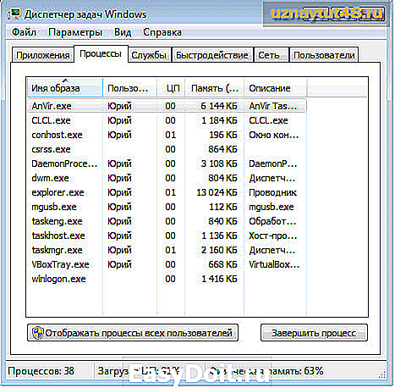Image resolution: width=395 pixels, height=388 pixels.
Task: Open the Файл menu
Action: tap(24, 32)
